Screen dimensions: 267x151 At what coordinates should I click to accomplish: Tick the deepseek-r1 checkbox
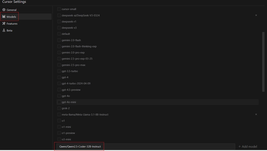point(59,21)
